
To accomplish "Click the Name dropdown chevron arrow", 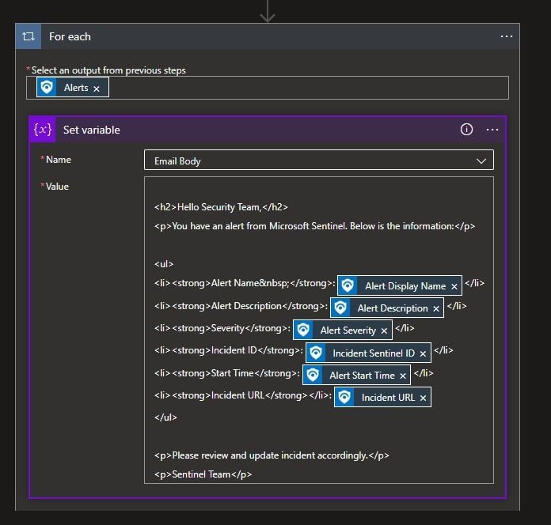I will tap(481, 161).
